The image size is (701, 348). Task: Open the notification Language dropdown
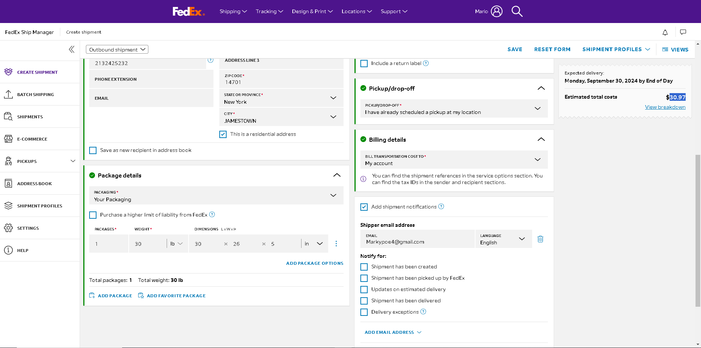(504, 239)
